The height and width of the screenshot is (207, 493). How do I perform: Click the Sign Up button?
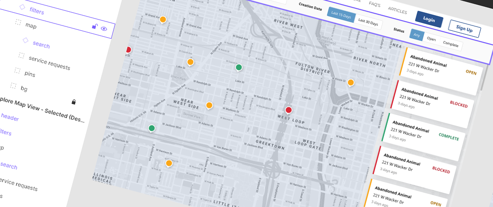[x=464, y=29]
